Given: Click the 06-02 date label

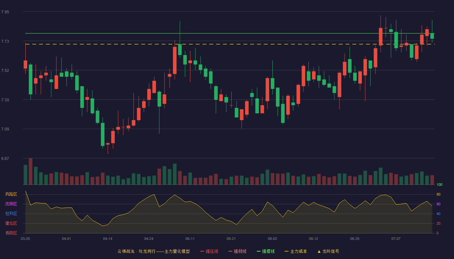Looking at the screenshot, I should click(x=272, y=239).
